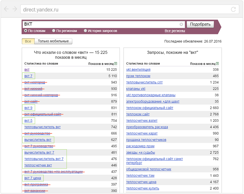Select the 'История запросов' radio button
244x194 pixels.
[x=85, y=30]
